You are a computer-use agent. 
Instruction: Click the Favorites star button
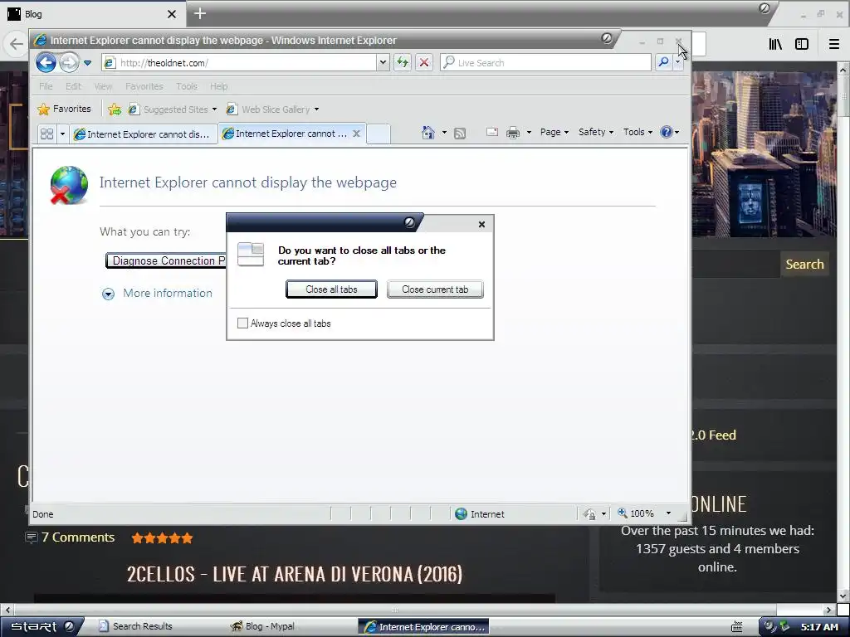pos(64,109)
